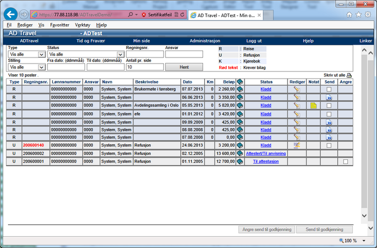The width and height of the screenshot is (377, 248).
Task: Open the yellow note icon for Avdelingssamling i Oslo
Action: coord(313,105)
